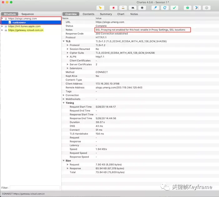The height and width of the screenshot is (197, 219).
Task: Expand the Cipher Suite row
Action: (68, 53)
